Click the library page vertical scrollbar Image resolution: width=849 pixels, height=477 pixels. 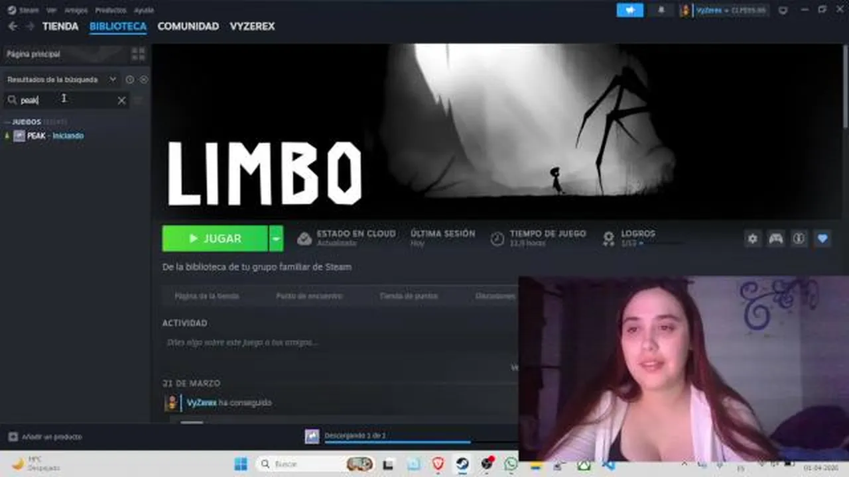(845, 86)
